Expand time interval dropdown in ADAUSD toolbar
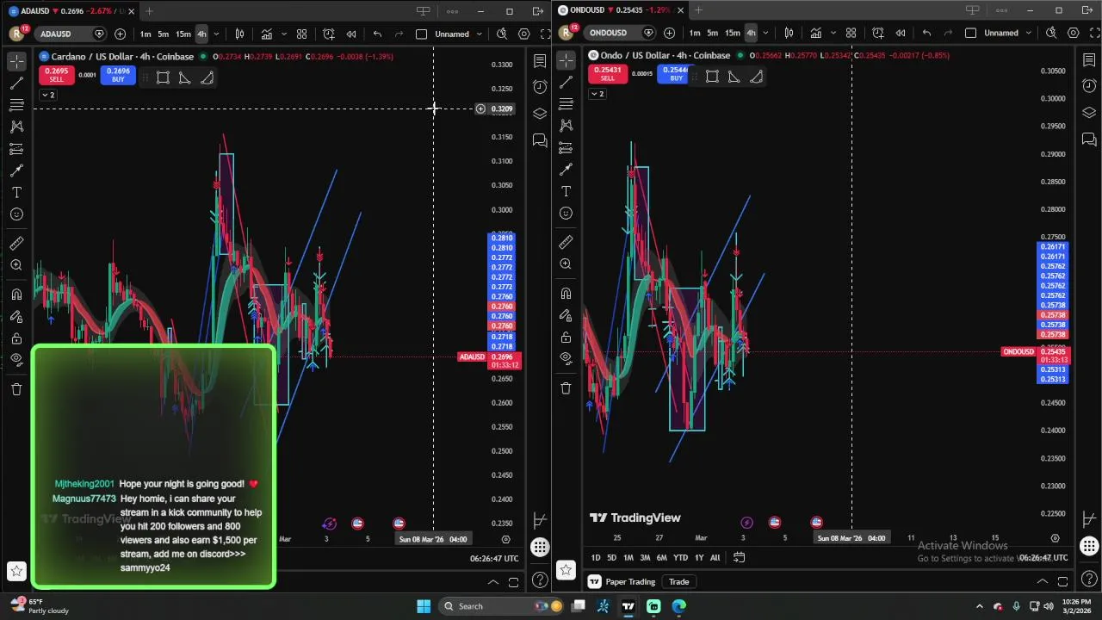 (216, 34)
